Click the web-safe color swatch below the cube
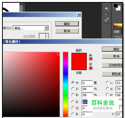This screenshot has width=125, height=118. point(91,68)
